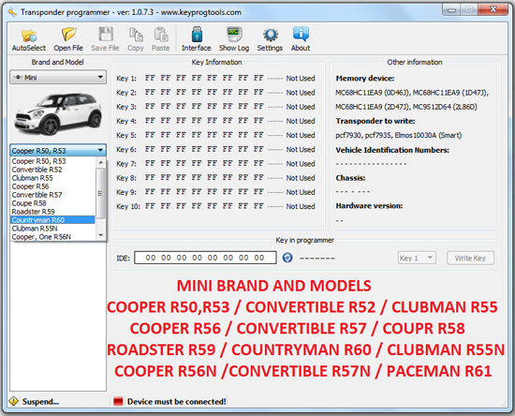The height and width of the screenshot is (416, 515).
Task: Minimize the Transponder programmer window
Action: [x=452, y=10]
